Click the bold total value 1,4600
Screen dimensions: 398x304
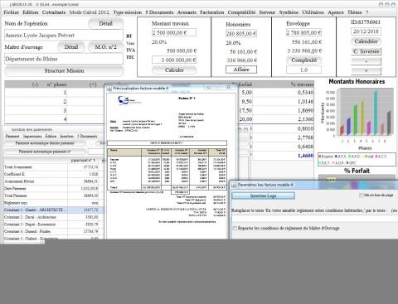(x=305, y=156)
